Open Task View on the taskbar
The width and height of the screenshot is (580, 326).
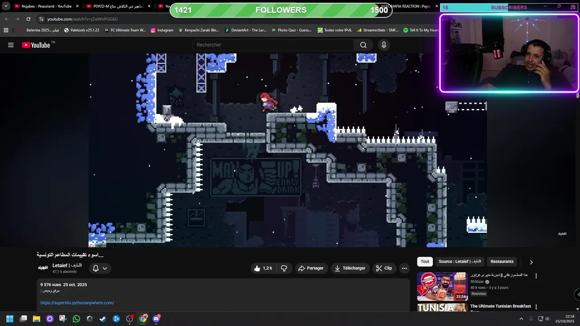[23, 319]
